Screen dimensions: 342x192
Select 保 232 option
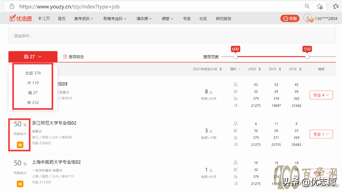point(33,103)
